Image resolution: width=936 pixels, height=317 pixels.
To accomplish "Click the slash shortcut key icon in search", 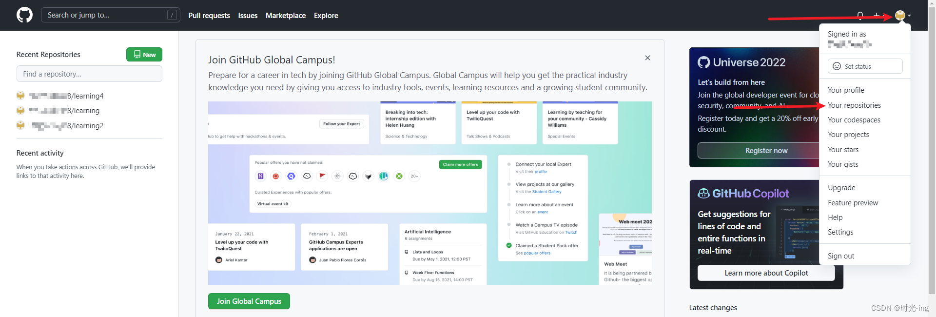I will (x=172, y=15).
